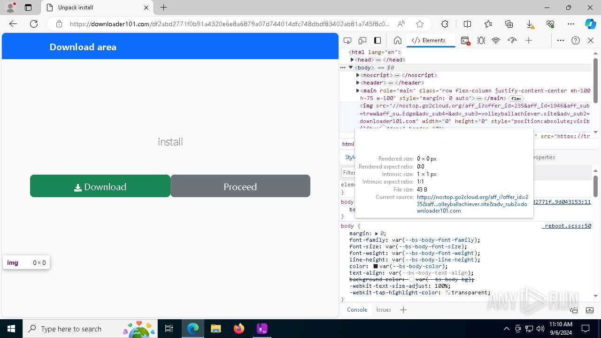
Task: Add more tools with plus icon
Action: [529, 40]
